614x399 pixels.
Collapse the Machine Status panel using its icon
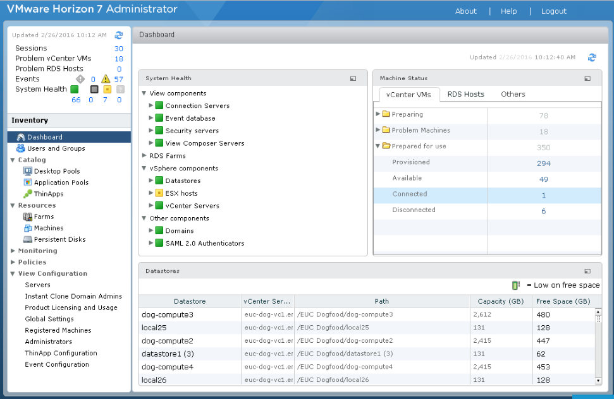tap(587, 78)
